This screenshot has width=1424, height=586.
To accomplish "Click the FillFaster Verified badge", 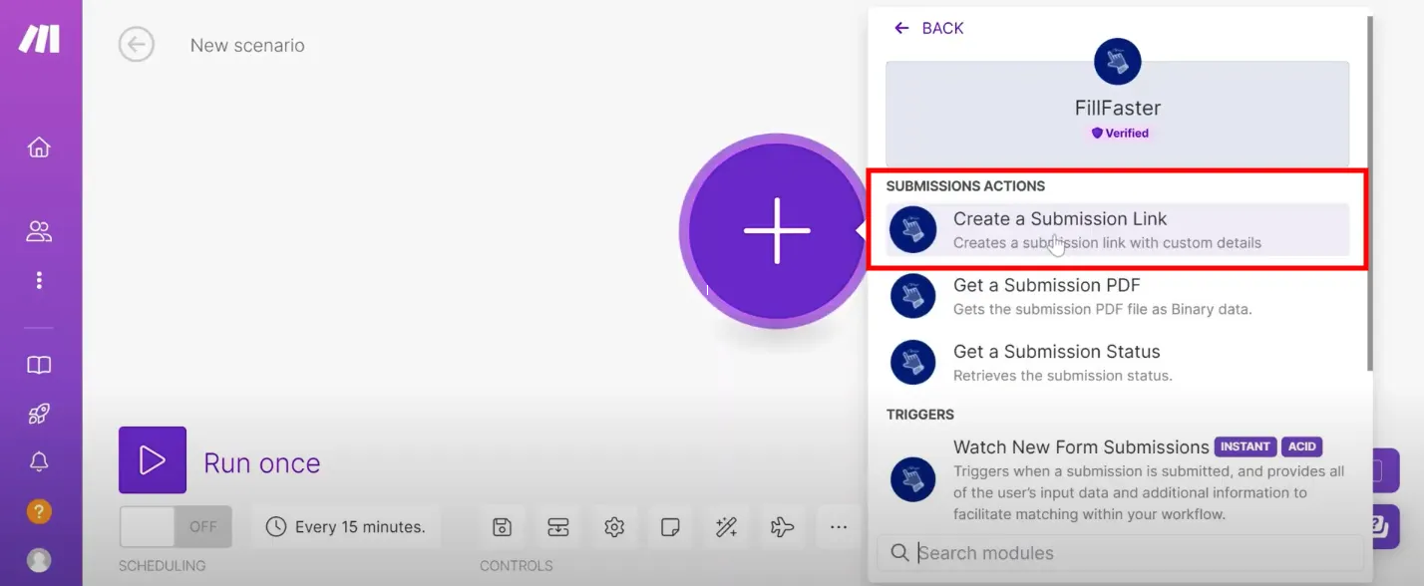I will pyautogui.click(x=1119, y=133).
